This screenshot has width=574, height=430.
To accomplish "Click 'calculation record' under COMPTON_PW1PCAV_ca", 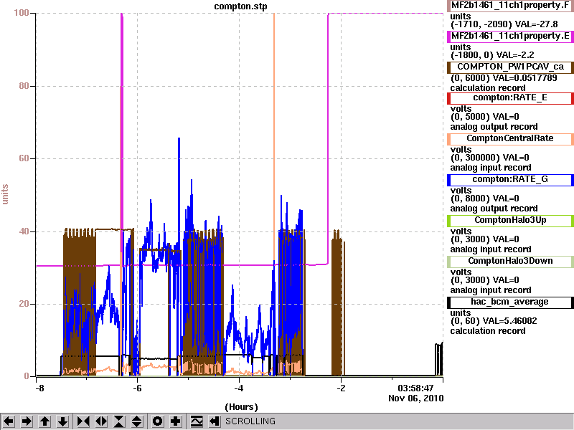I will [488, 88].
